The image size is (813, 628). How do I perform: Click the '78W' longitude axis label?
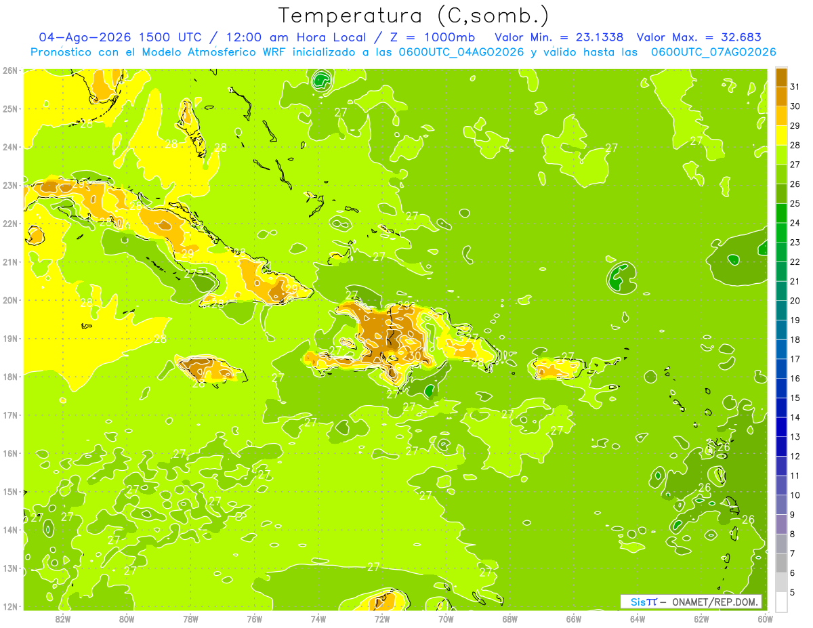click(190, 619)
